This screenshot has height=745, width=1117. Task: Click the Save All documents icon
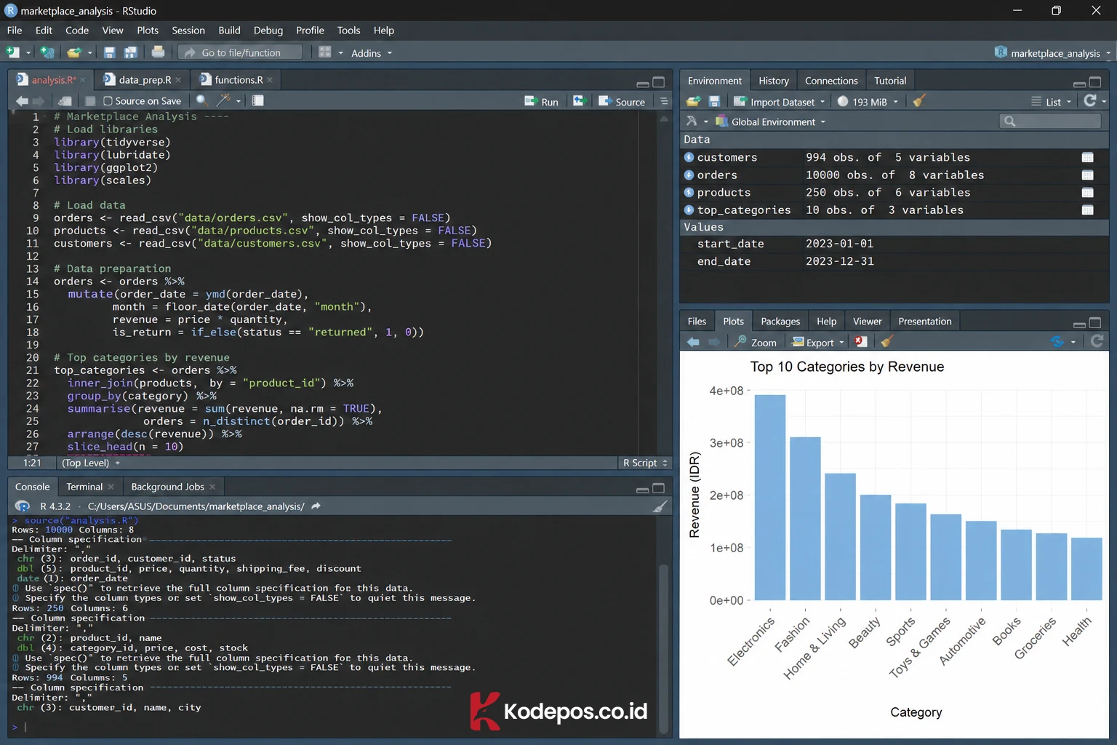click(131, 52)
